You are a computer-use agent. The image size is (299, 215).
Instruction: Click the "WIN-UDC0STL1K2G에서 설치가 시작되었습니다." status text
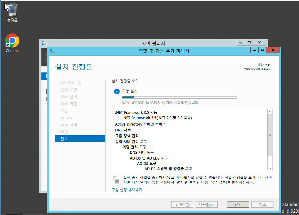point(161,103)
